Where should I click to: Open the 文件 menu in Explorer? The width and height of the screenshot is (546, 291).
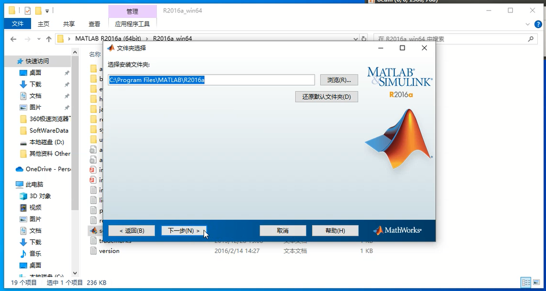click(x=17, y=24)
